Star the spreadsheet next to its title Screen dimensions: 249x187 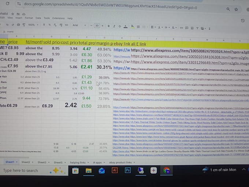(x=13, y=14)
